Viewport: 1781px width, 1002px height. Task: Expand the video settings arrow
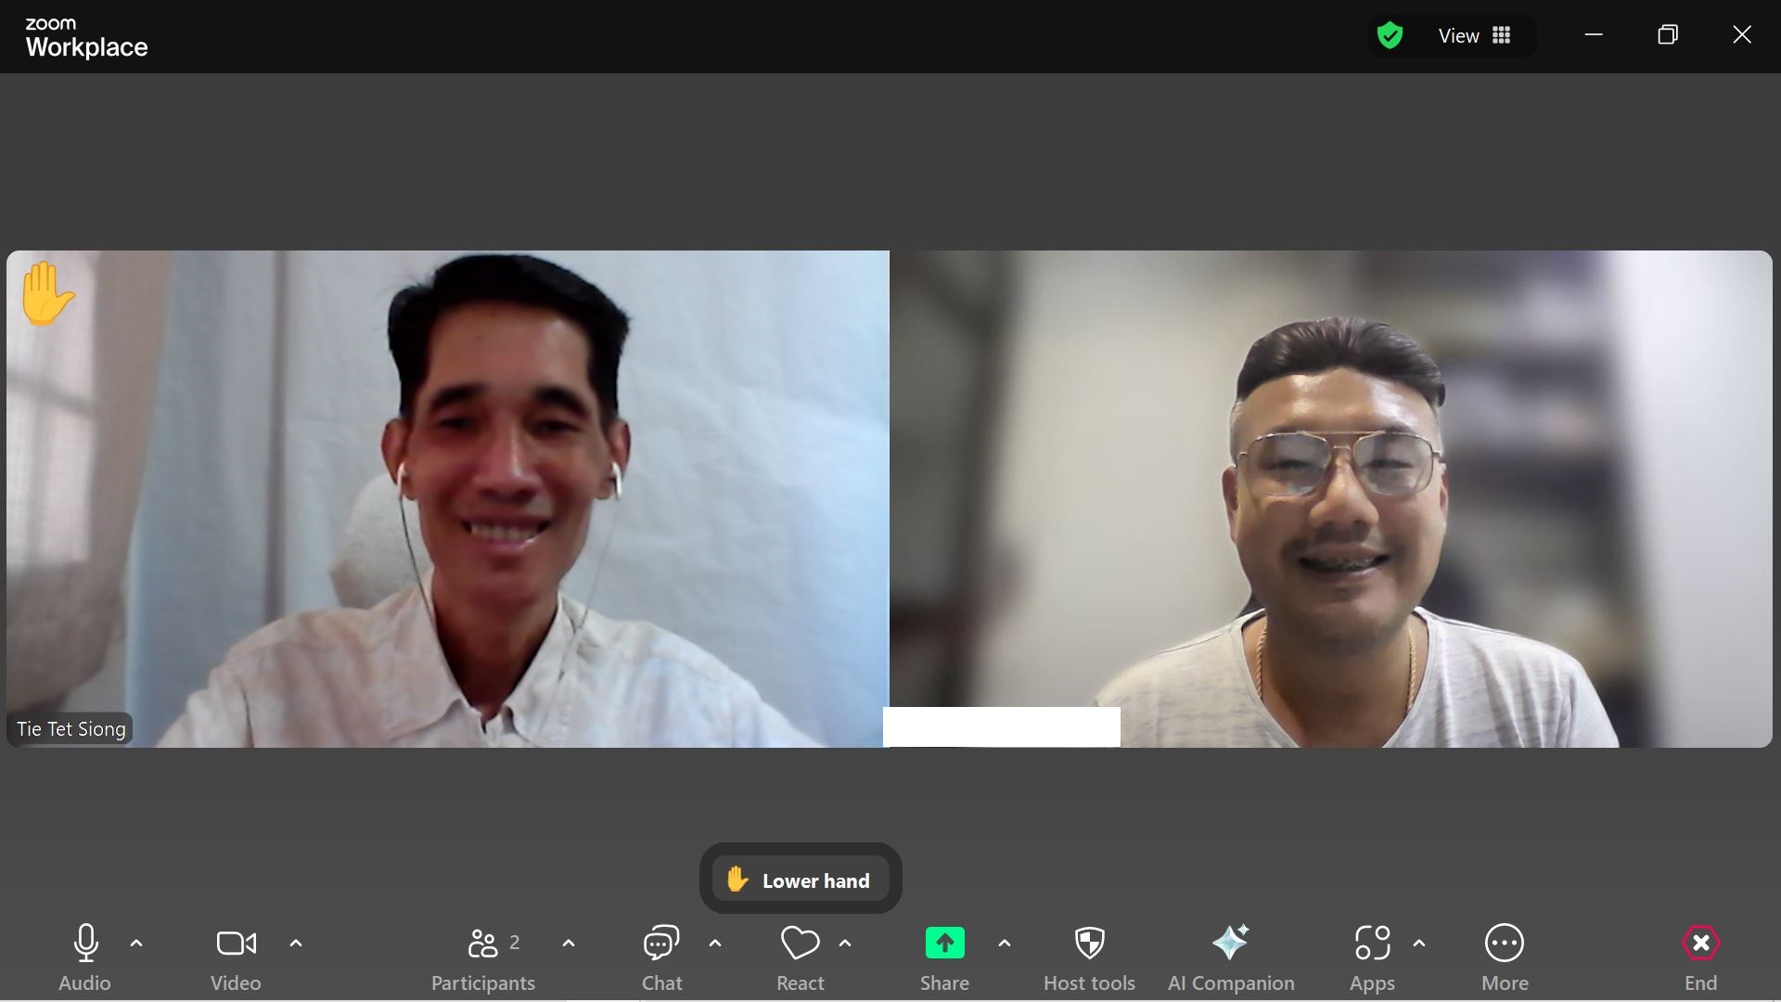[x=296, y=944]
